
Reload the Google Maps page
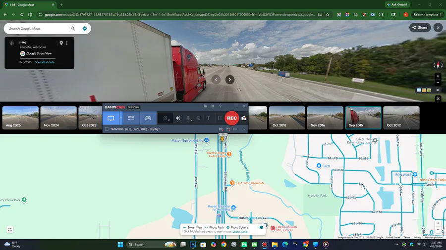22,14
